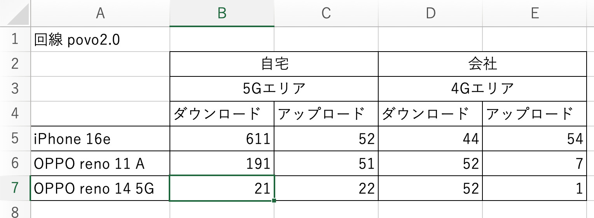Click the fill handle of selected cell

click(x=274, y=201)
